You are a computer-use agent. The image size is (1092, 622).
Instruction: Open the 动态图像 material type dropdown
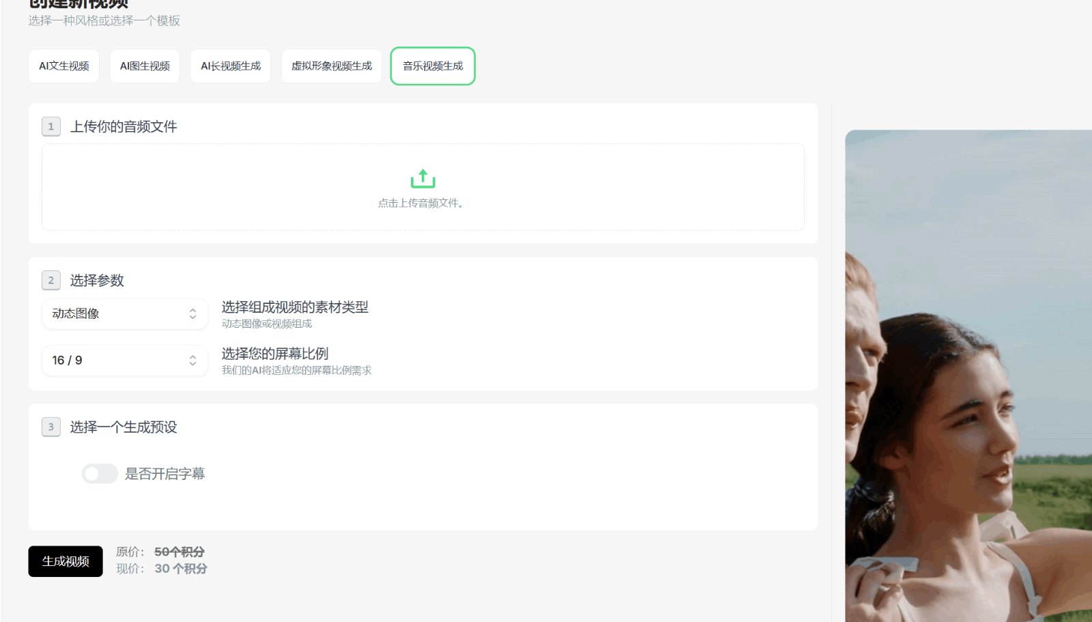116,314
